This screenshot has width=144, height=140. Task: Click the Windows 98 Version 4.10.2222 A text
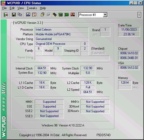coord(63,125)
